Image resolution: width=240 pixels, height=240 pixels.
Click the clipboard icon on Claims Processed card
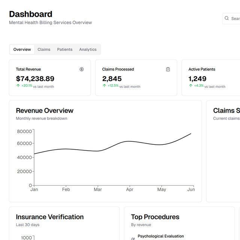point(168,69)
